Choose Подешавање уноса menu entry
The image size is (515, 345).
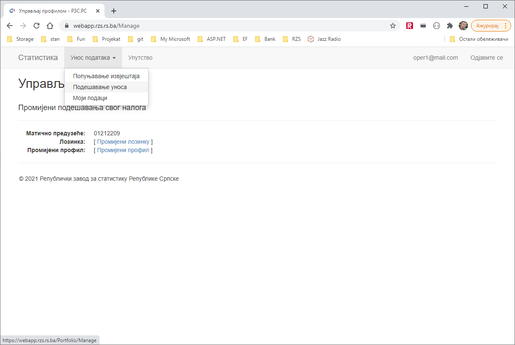(100, 87)
